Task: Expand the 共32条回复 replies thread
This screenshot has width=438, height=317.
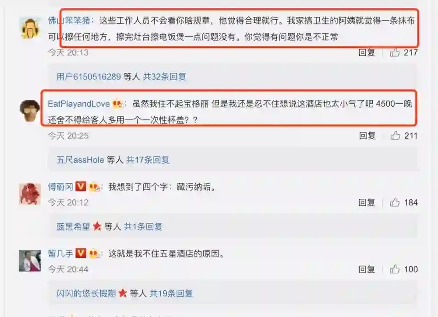Action: 165,77
